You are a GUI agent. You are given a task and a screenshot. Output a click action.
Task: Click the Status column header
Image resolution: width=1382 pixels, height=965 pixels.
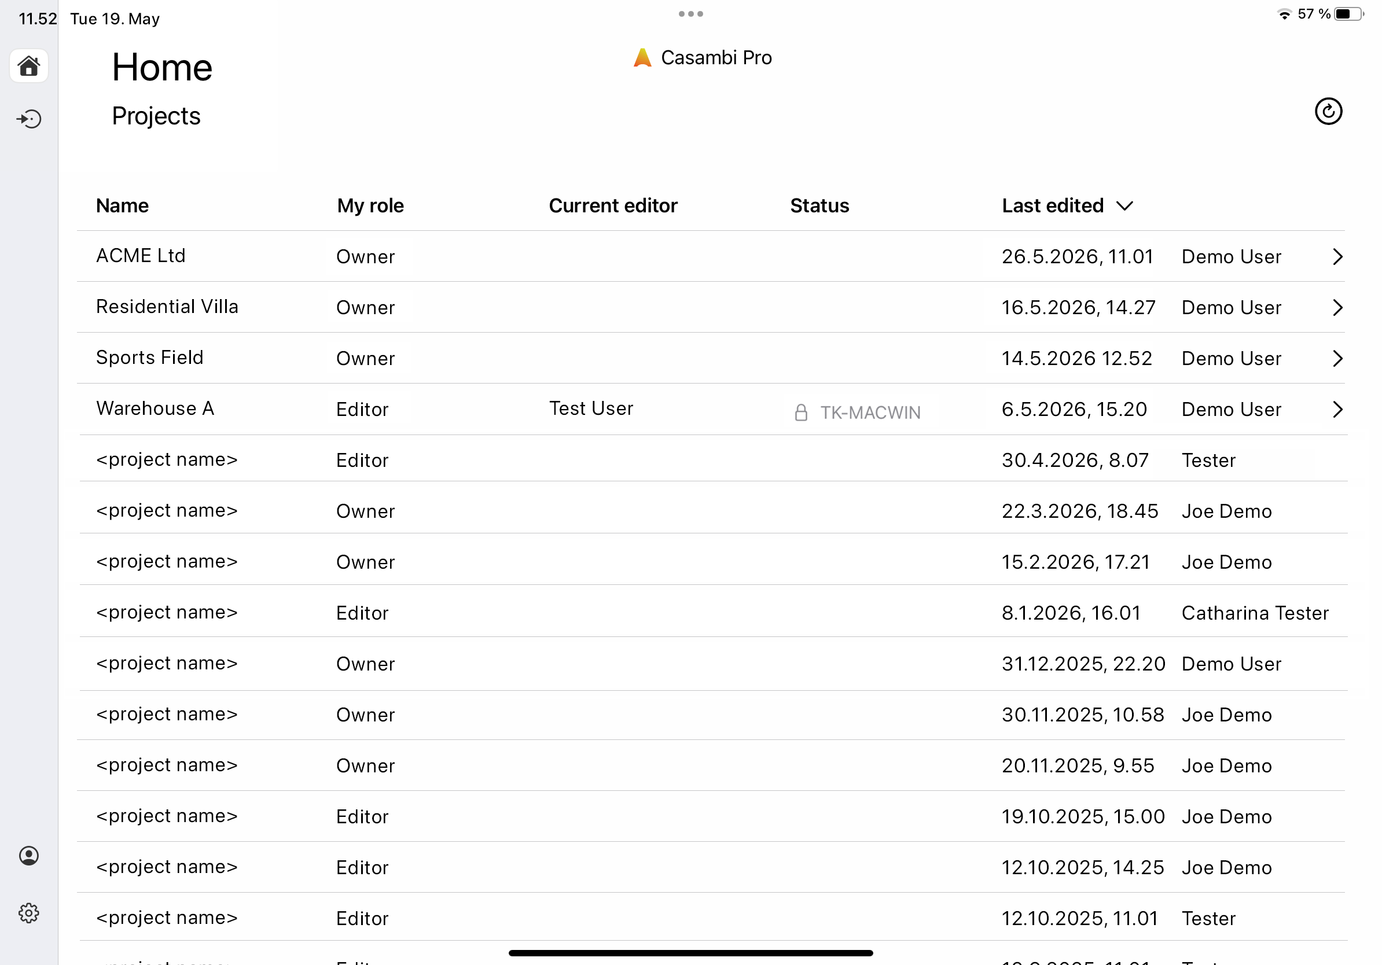819,206
